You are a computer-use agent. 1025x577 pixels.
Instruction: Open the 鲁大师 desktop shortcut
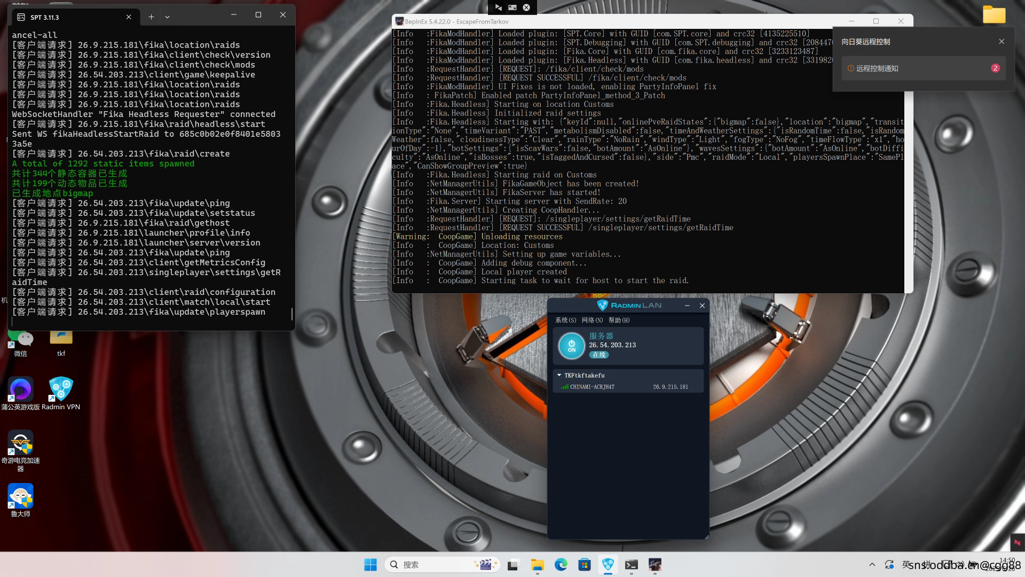tap(20, 500)
